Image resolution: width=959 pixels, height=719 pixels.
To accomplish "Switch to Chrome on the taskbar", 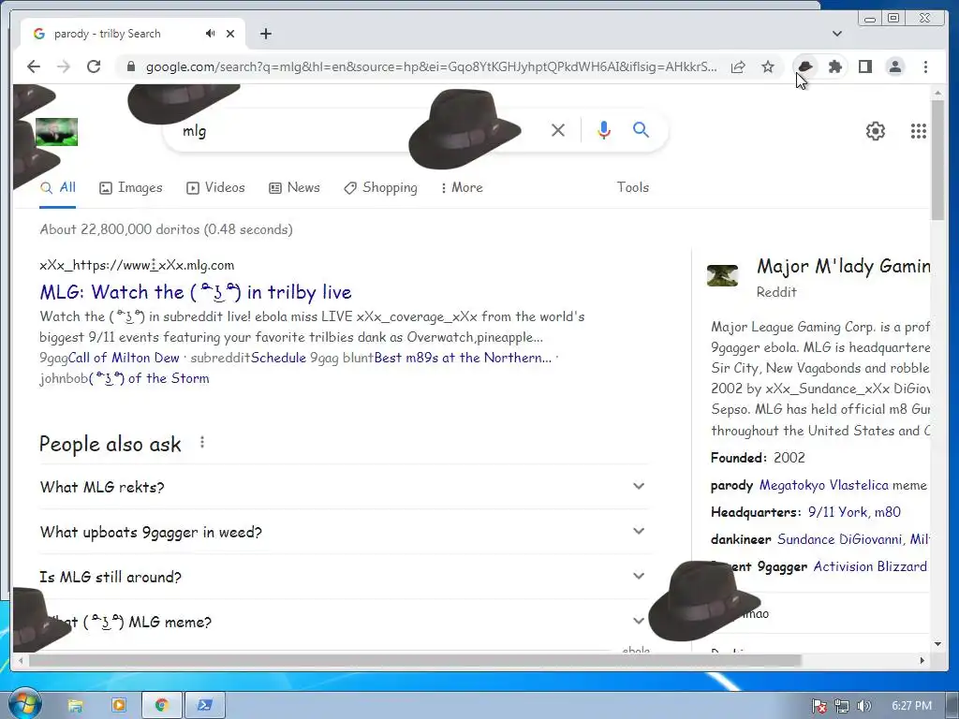I will [x=162, y=706].
